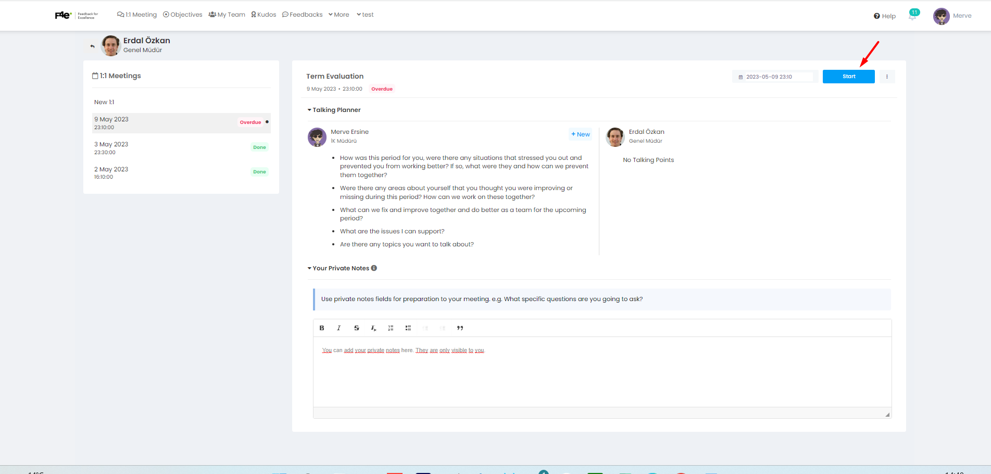The image size is (991, 474).
Task: Expand the test dropdown menu
Action: pos(365,15)
